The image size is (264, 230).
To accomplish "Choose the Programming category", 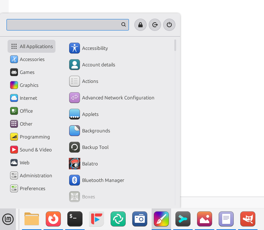I will [35, 137].
